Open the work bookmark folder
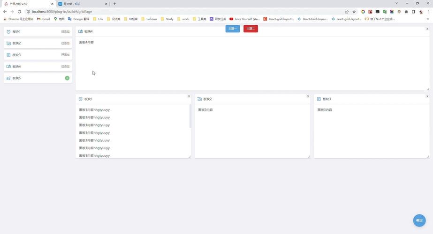 pos(183,19)
